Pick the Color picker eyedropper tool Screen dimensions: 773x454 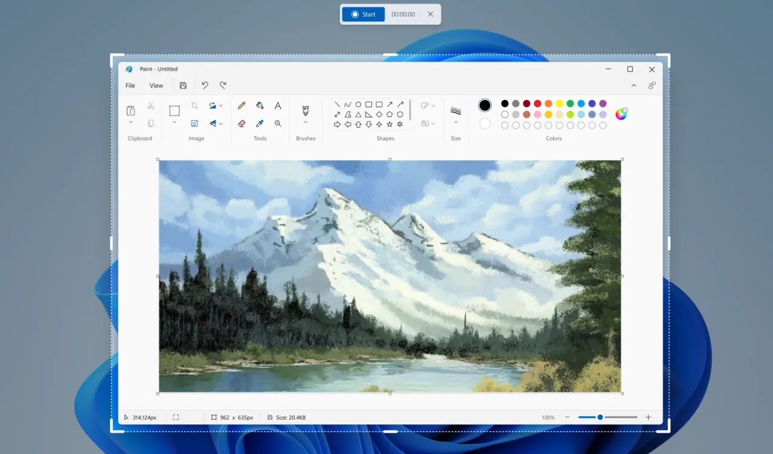(260, 124)
